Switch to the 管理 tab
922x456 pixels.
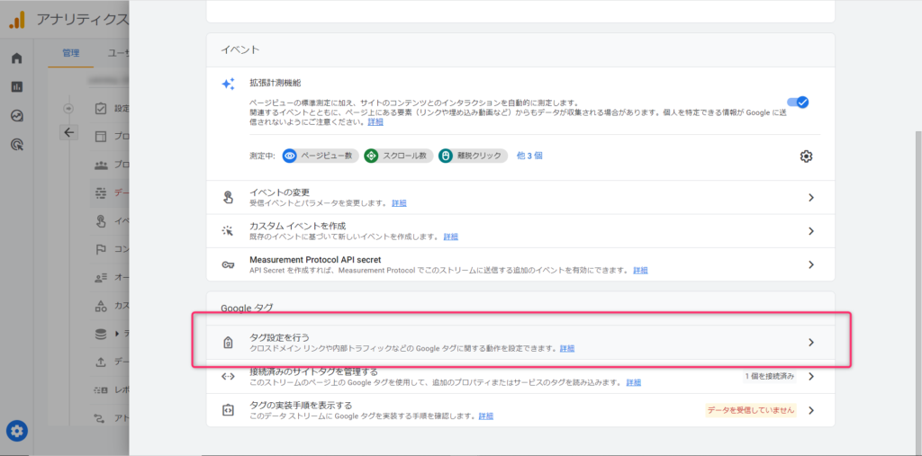point(70,53)
